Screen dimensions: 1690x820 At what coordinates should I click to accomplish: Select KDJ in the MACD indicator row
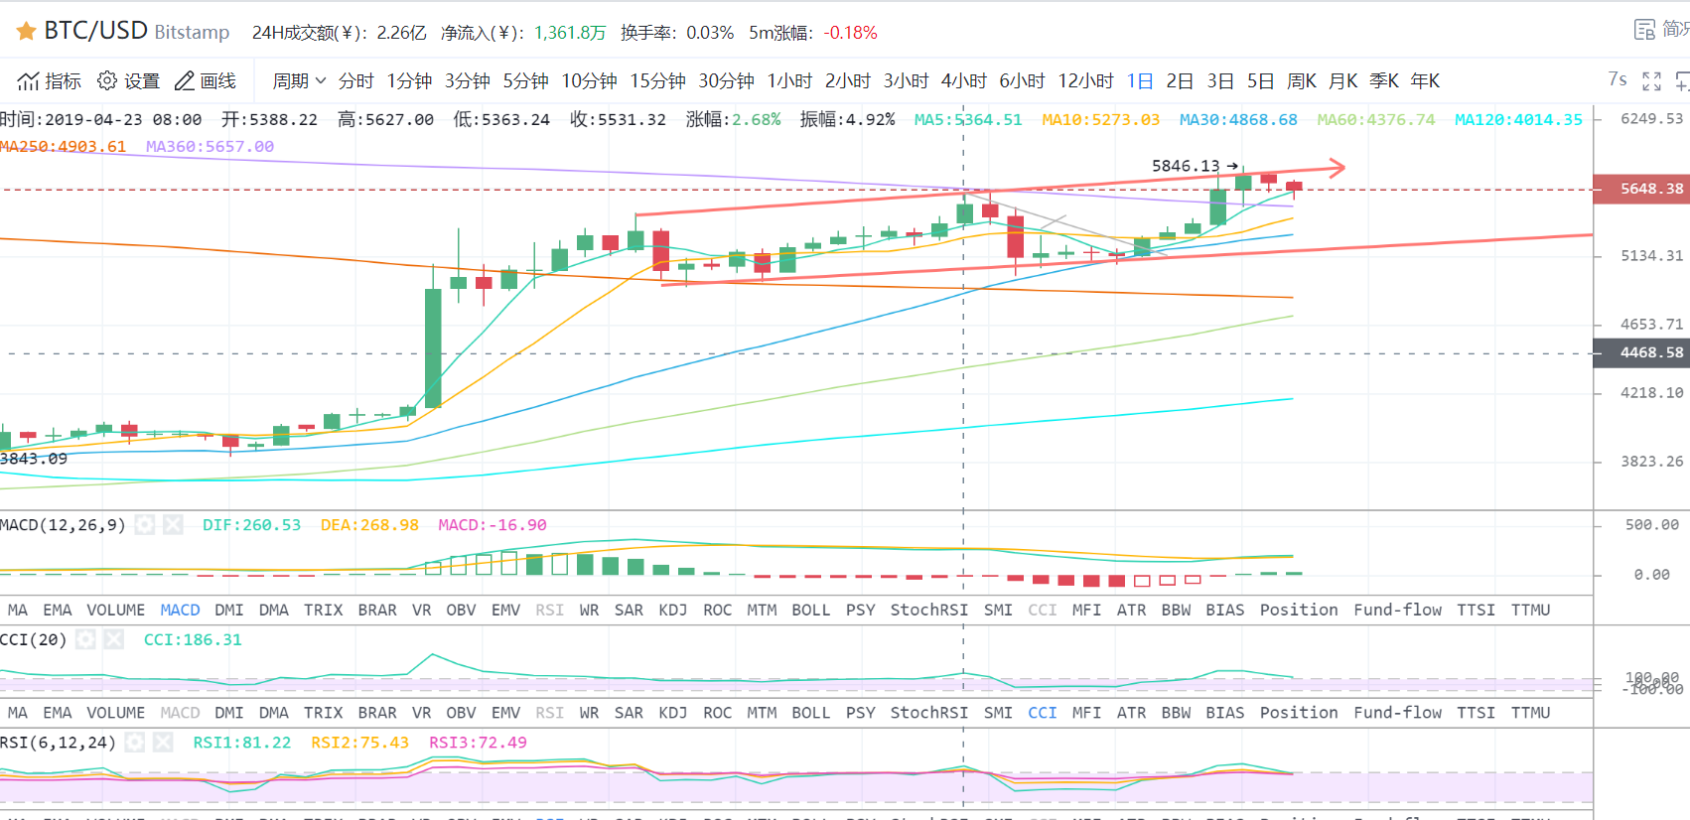point(672,610)
